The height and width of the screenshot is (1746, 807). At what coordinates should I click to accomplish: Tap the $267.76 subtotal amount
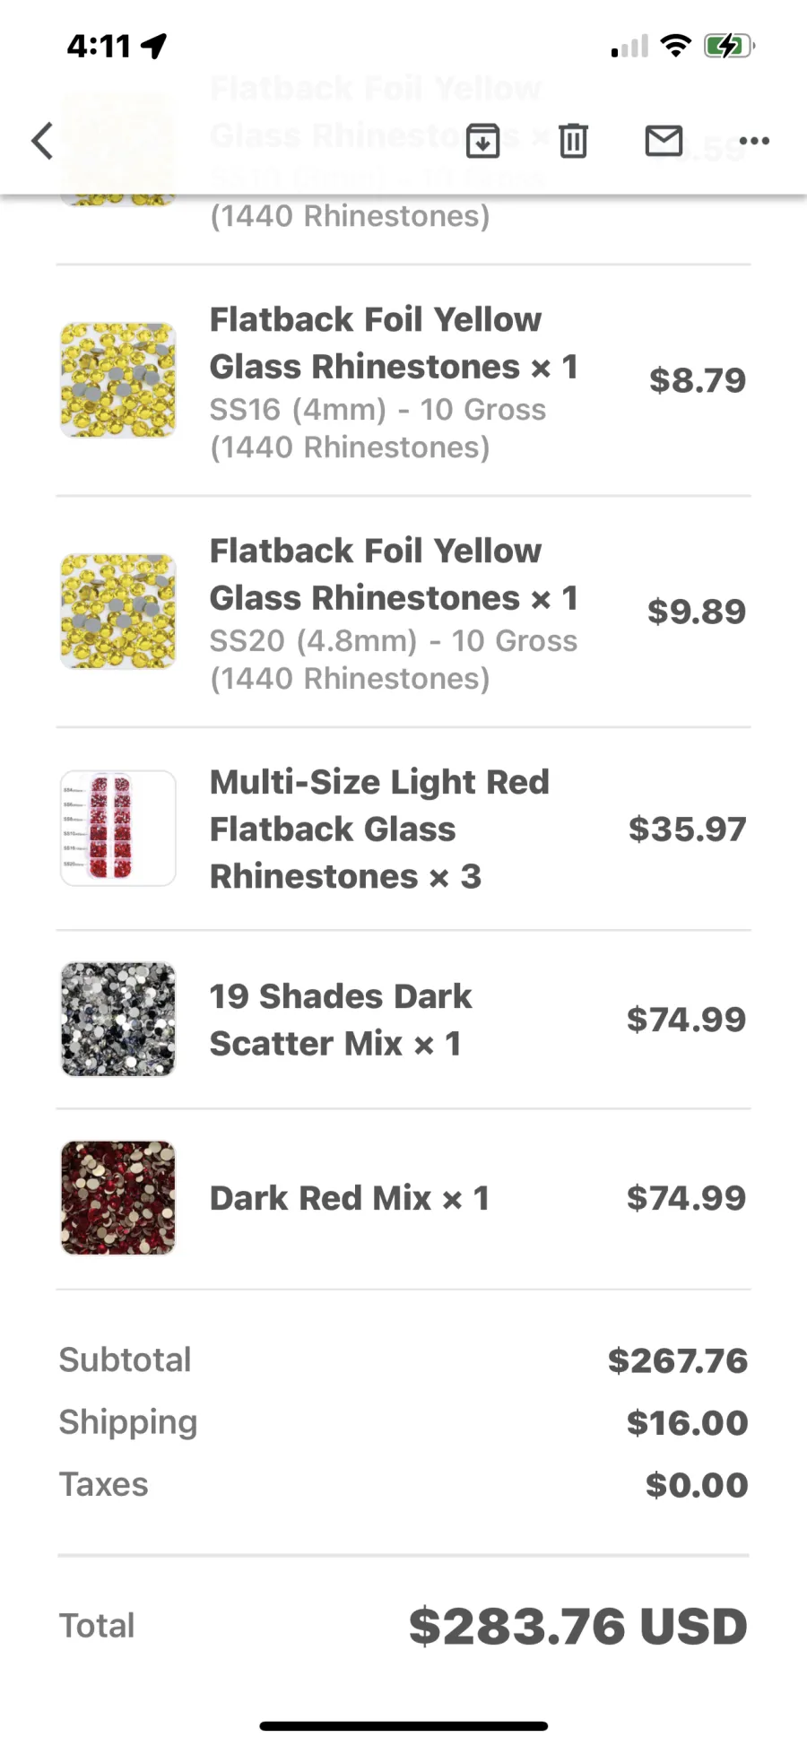coord(678,1360)
